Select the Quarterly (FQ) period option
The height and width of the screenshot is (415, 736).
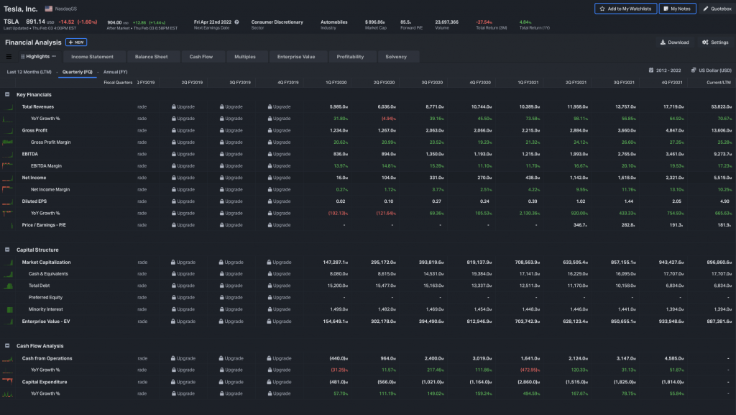[x=77, y=72]
